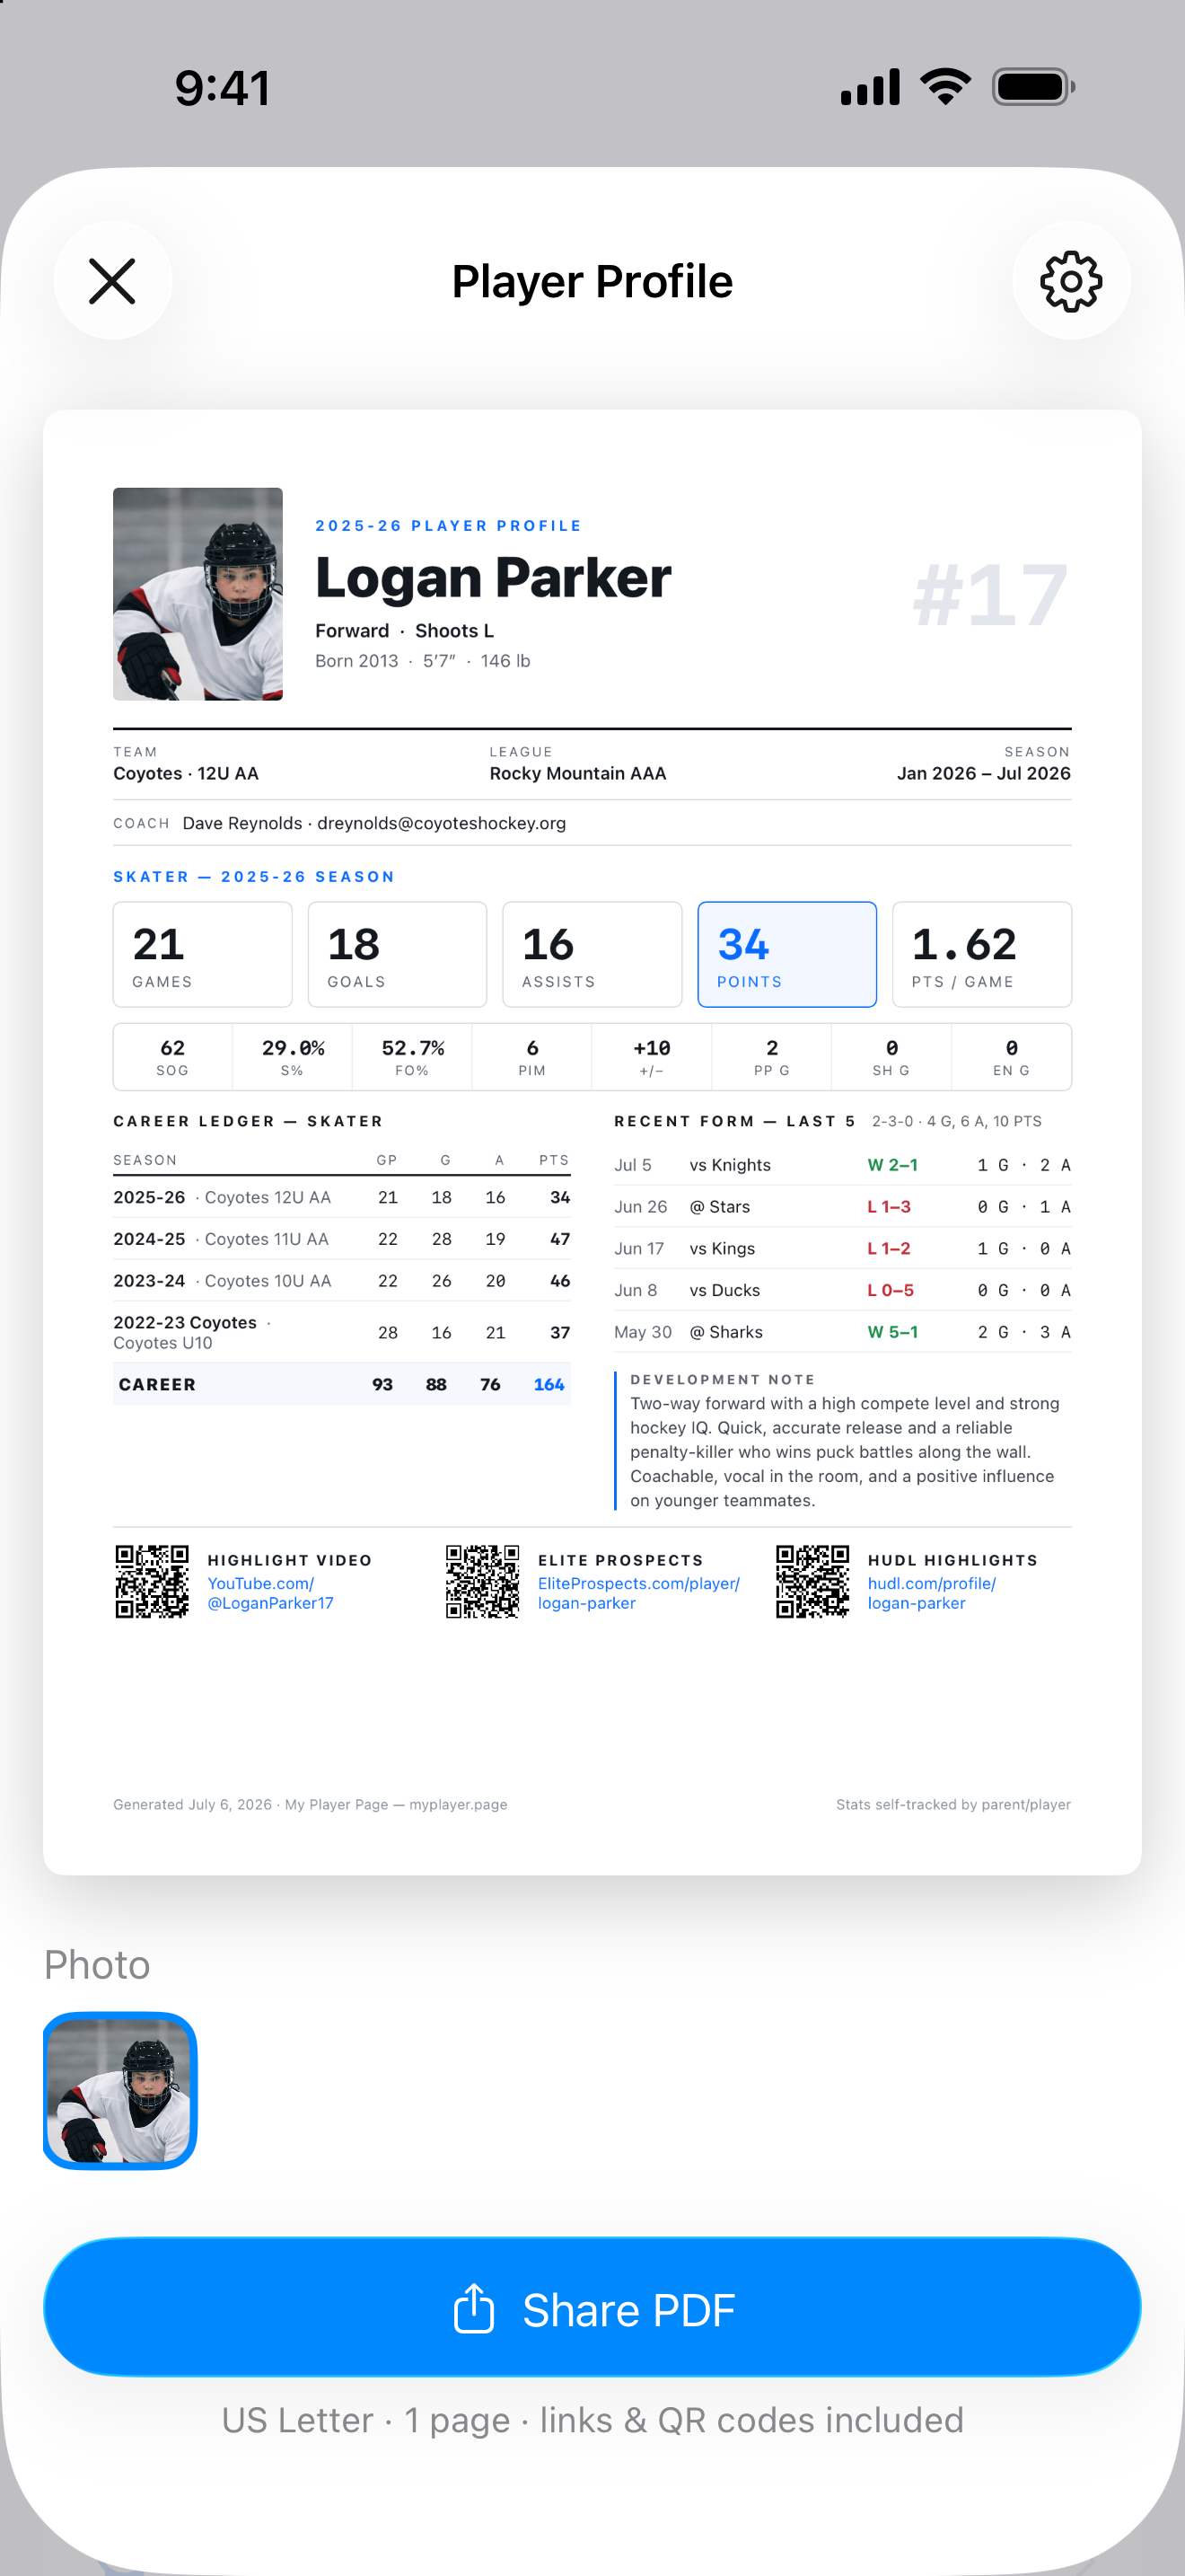Tap the May 30 @ Sharks game row
1185x2576 pixels.
(x=842, y=1332)
